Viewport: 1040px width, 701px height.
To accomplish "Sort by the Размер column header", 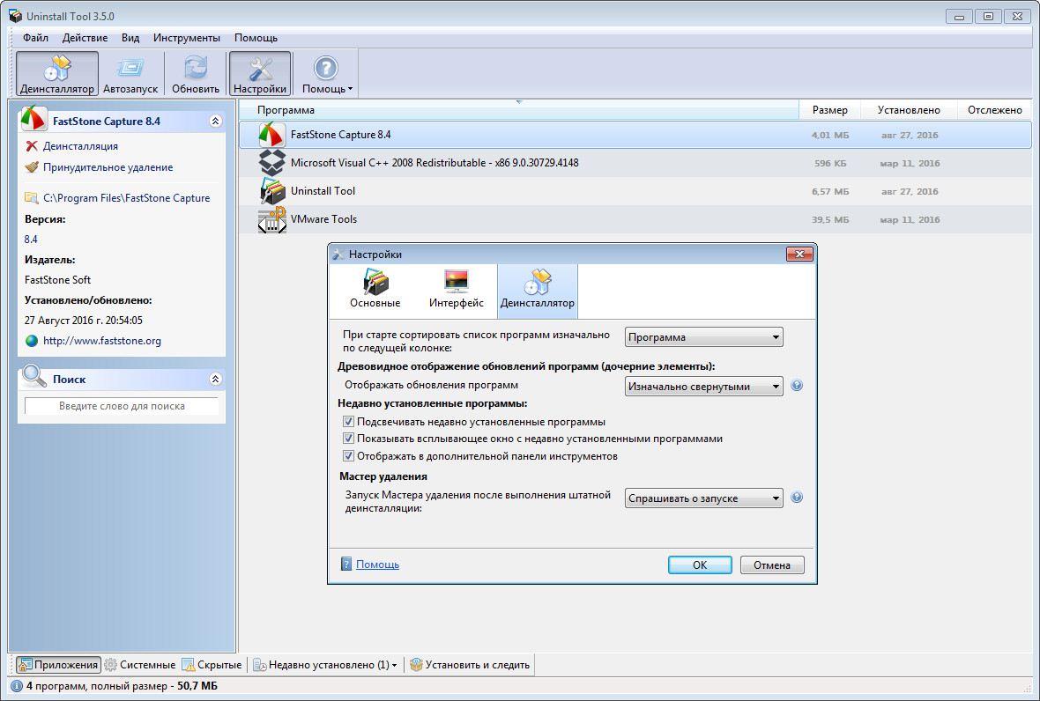I will [x=829, y=110].
